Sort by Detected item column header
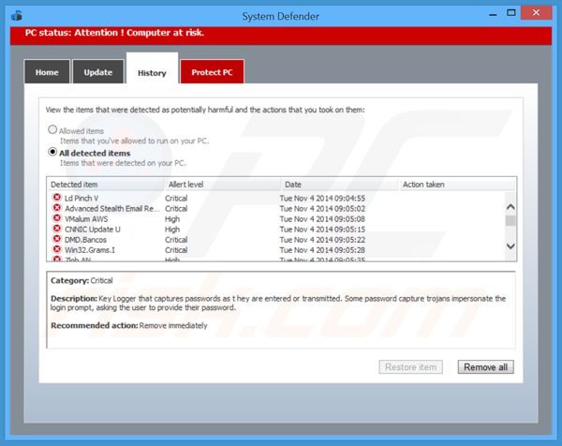The height and width of the screenshot is (446, 562). point(105,185)
